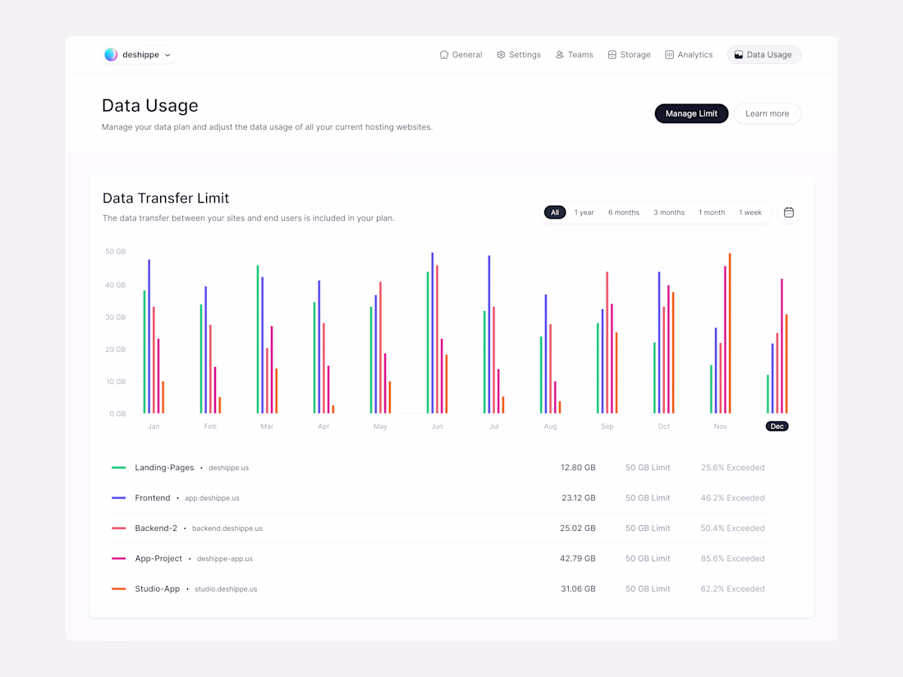The image size is (903, 677).
Task: Click the Aug label on chart axis
Action: (x=551, y=427)
